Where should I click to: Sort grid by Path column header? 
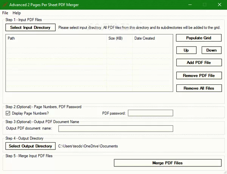tap(56, 38)
